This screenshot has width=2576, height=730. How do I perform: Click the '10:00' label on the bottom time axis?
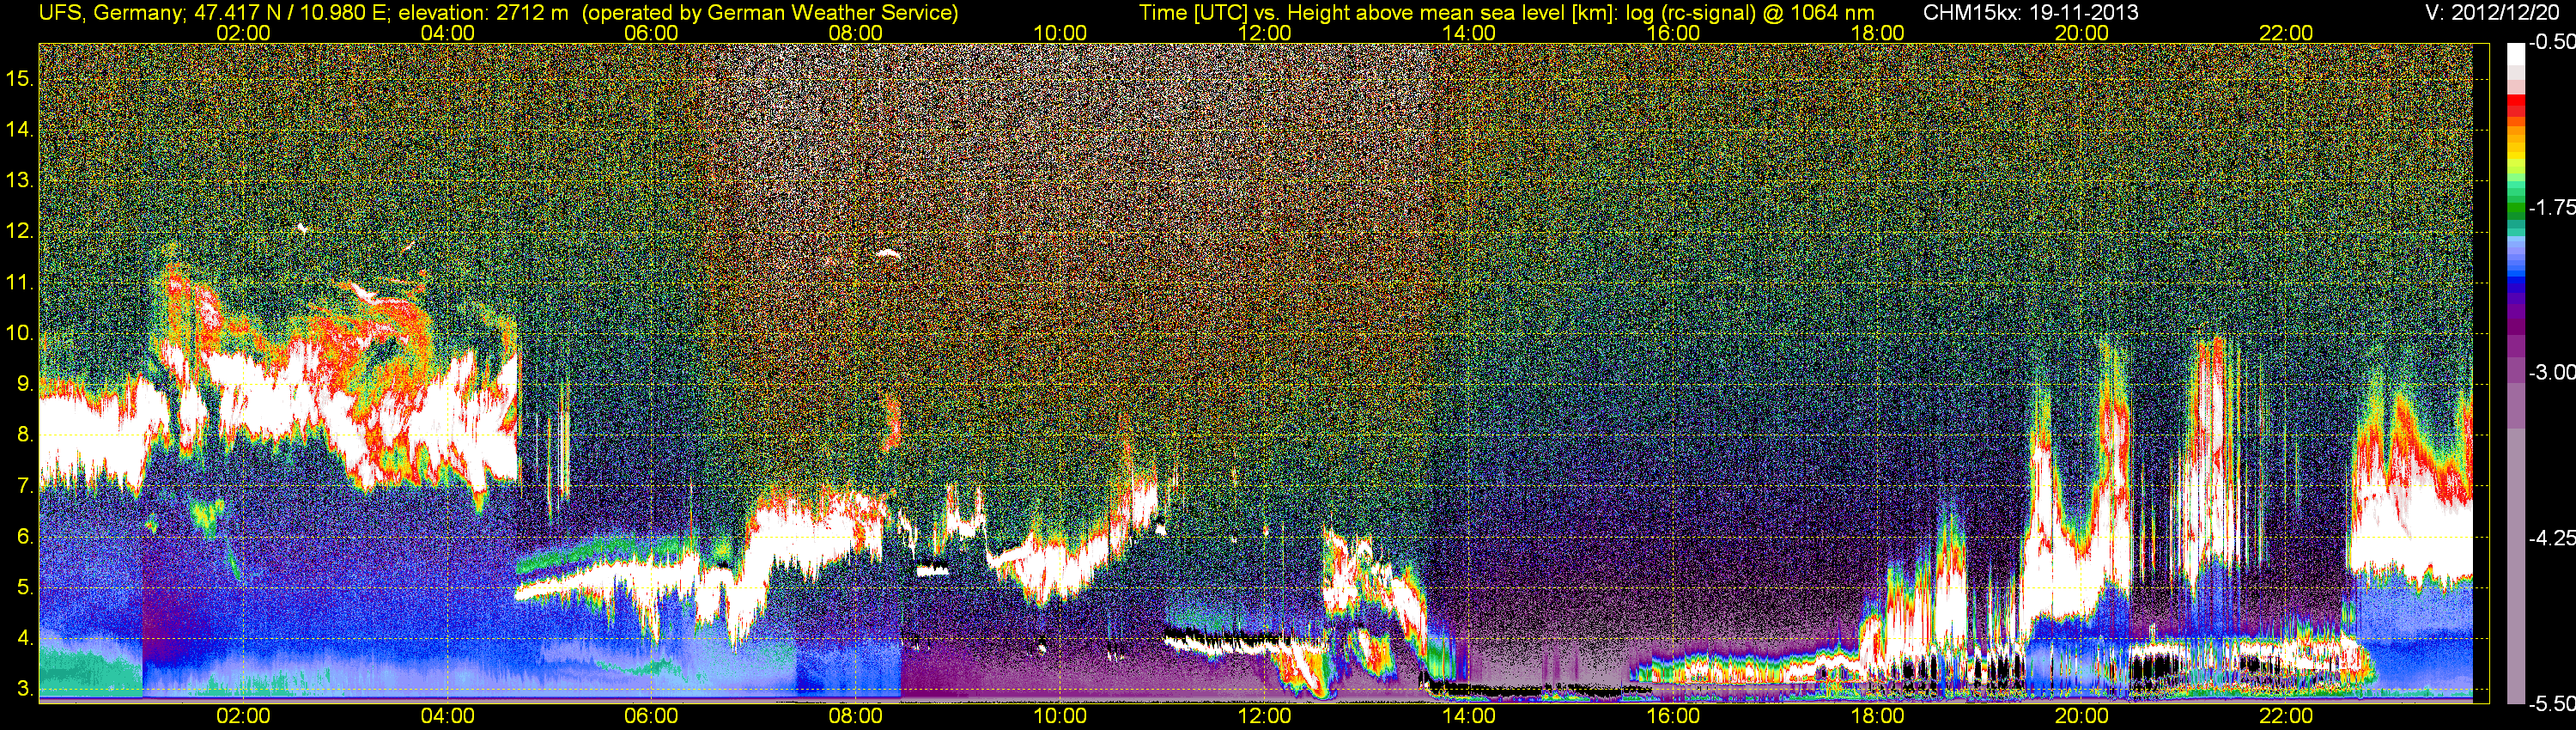tap(1060, 716)
